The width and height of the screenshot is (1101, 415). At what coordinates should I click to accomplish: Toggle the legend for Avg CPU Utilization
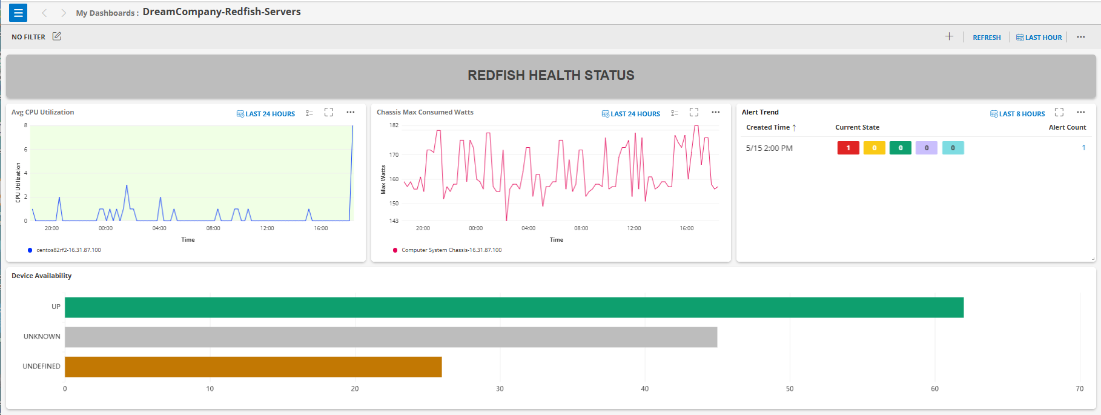click(309, 113)
